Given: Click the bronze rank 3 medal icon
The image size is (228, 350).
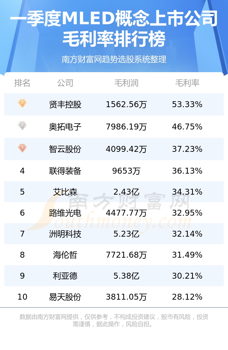Looking at the screenshot, I should click(22, 148).
